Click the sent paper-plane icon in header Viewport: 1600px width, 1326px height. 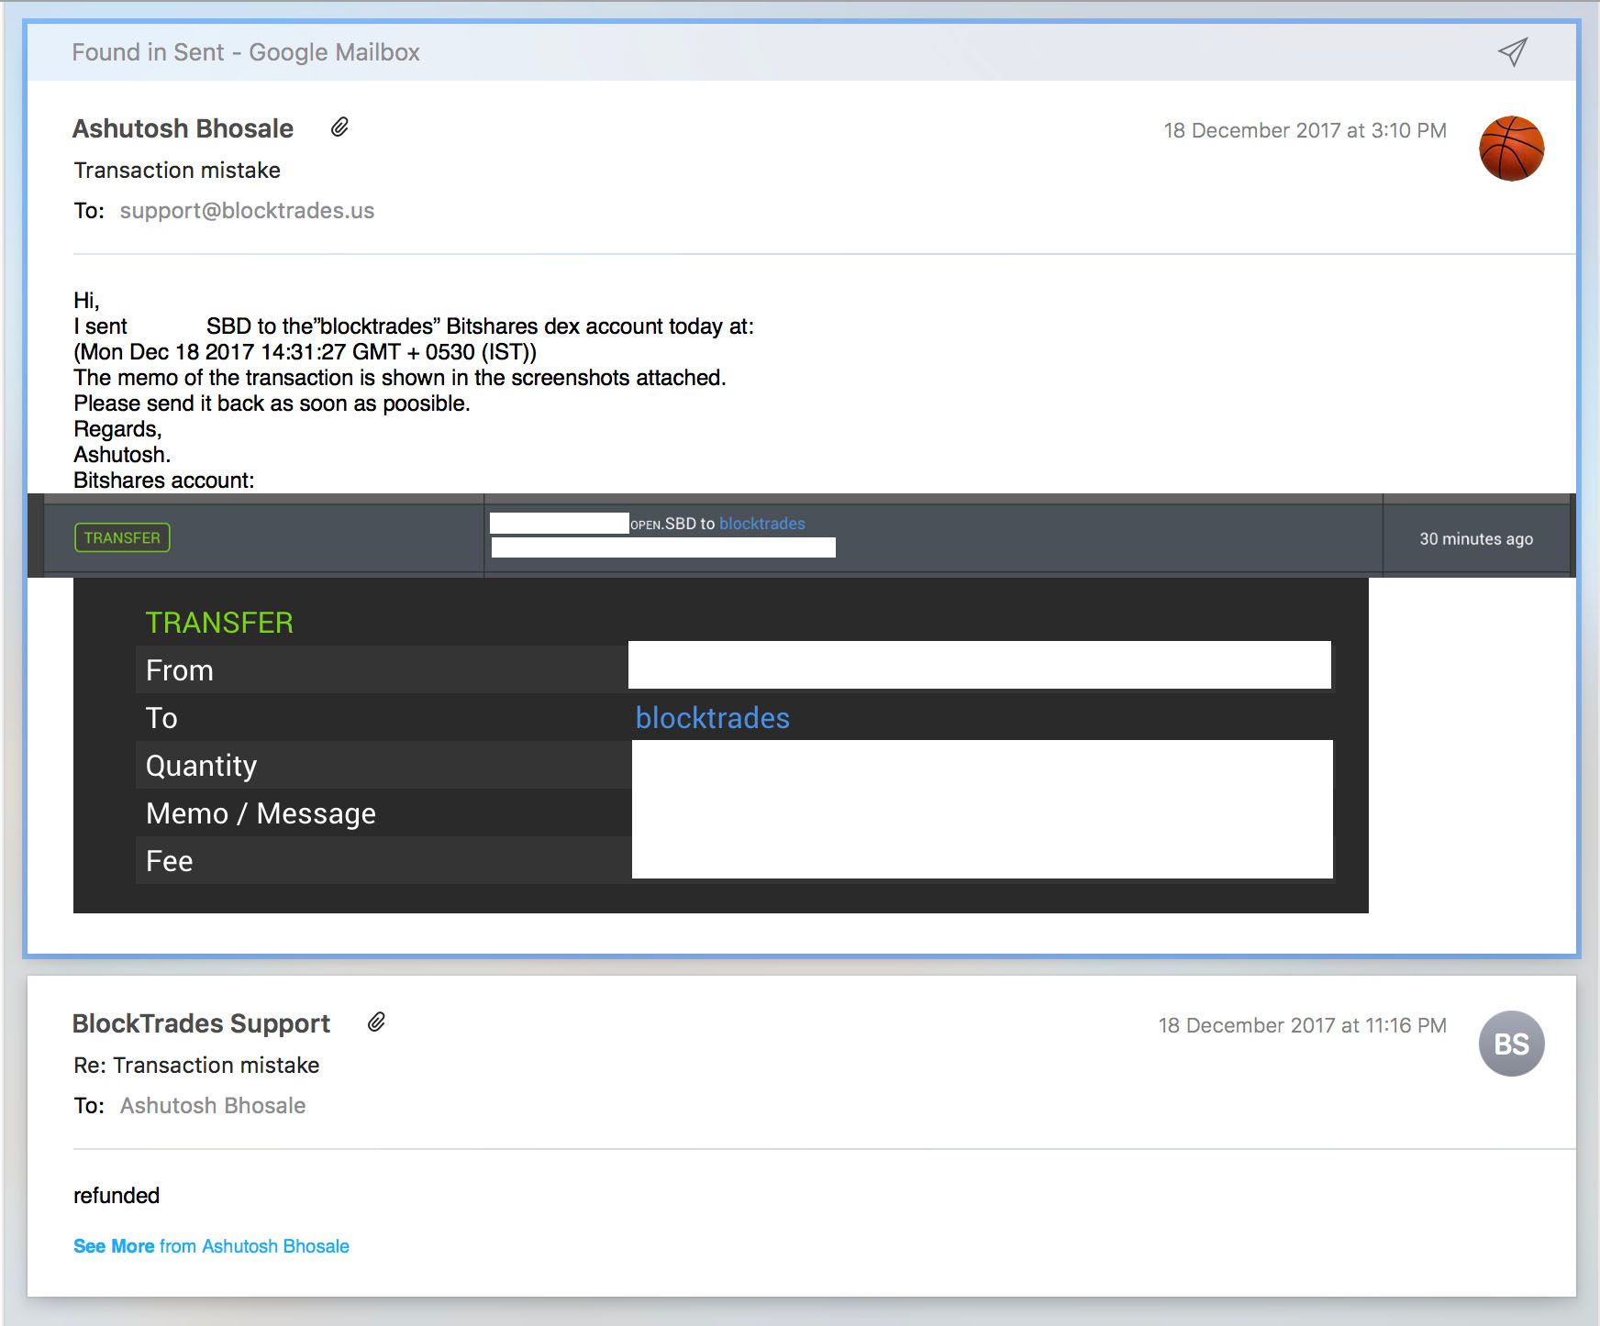click(x=1513, y=52)
